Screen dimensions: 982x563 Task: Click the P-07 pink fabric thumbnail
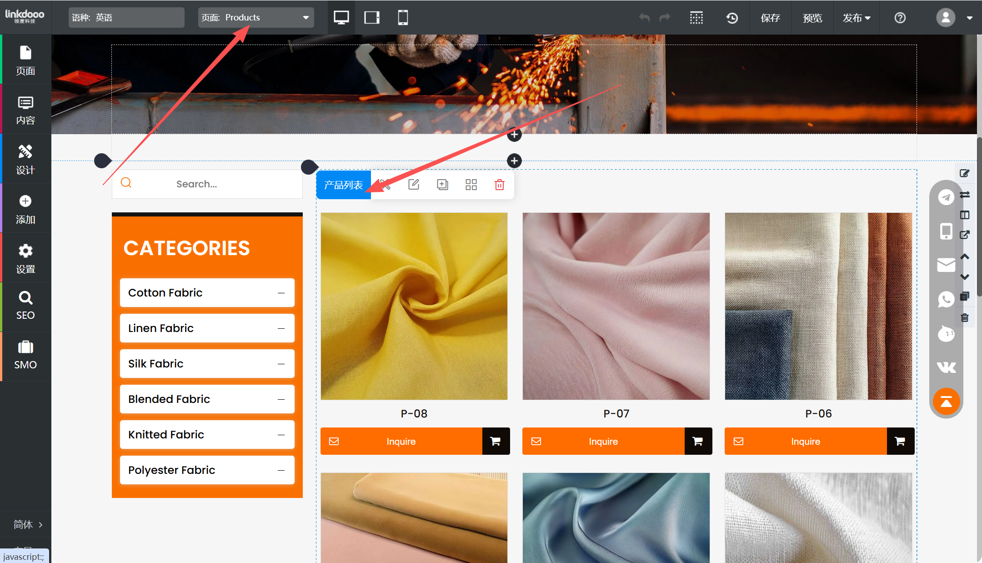(x=616, y=306)
